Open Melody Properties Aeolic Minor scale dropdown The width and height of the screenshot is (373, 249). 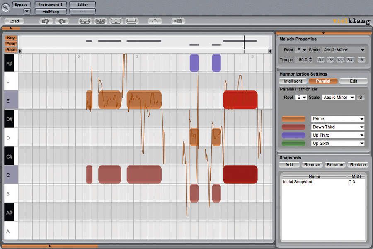(344, 50)
